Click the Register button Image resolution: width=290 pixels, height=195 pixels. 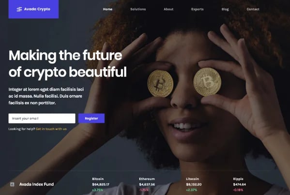(92, 118)
